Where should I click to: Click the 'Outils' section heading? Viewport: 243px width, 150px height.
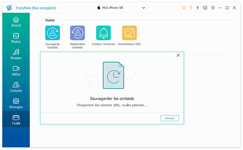click(50, 20)
